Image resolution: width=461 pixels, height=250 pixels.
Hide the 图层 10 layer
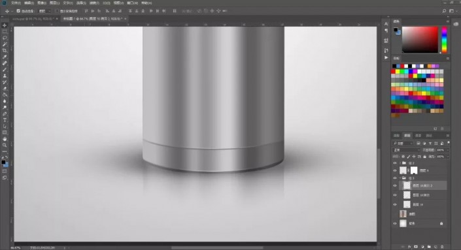coord(395,204)
